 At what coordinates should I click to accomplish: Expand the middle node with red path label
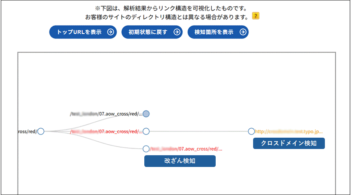click(x=146, y=131)
